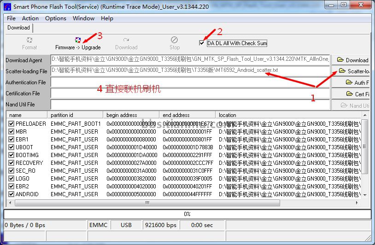The width and height of the screenshot is (375, 245).
Task: Sort by partition id column header
Action: [x=76, y=115]
